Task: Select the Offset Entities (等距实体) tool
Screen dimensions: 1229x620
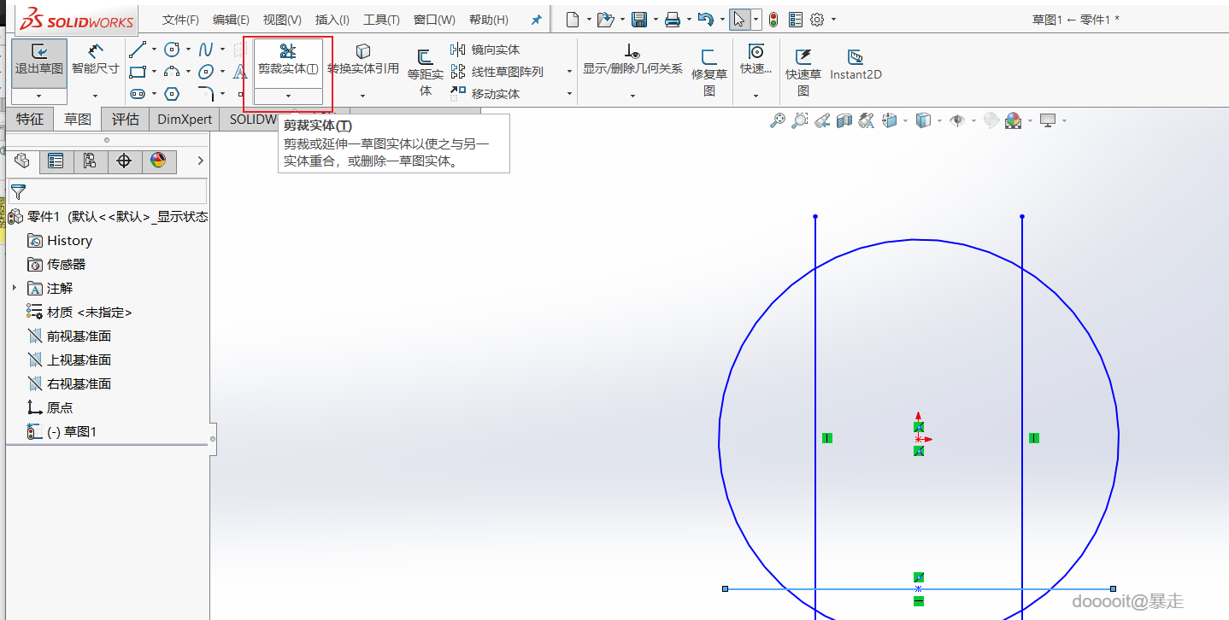Action: 425,70
